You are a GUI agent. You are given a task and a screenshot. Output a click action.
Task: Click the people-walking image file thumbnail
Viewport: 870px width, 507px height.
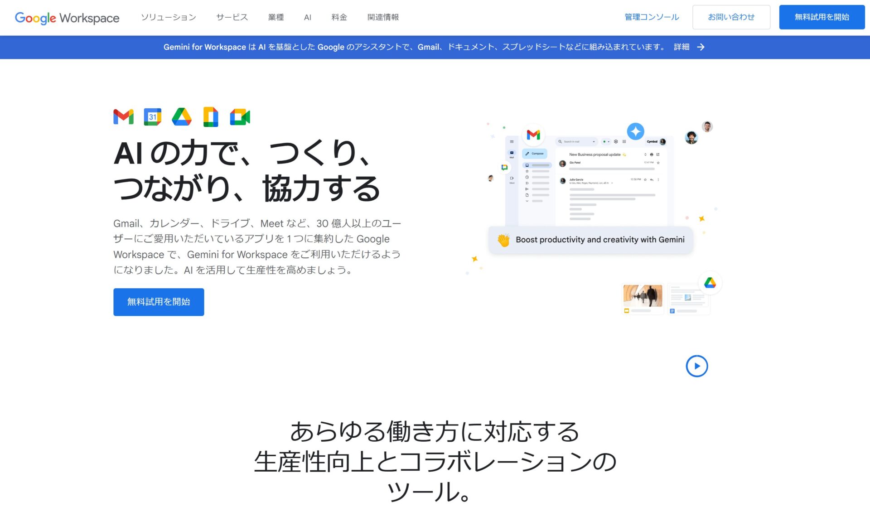coord(643,299)
